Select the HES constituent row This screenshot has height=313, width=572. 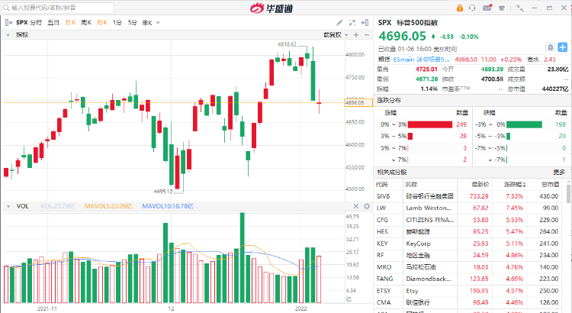(470, 231)
